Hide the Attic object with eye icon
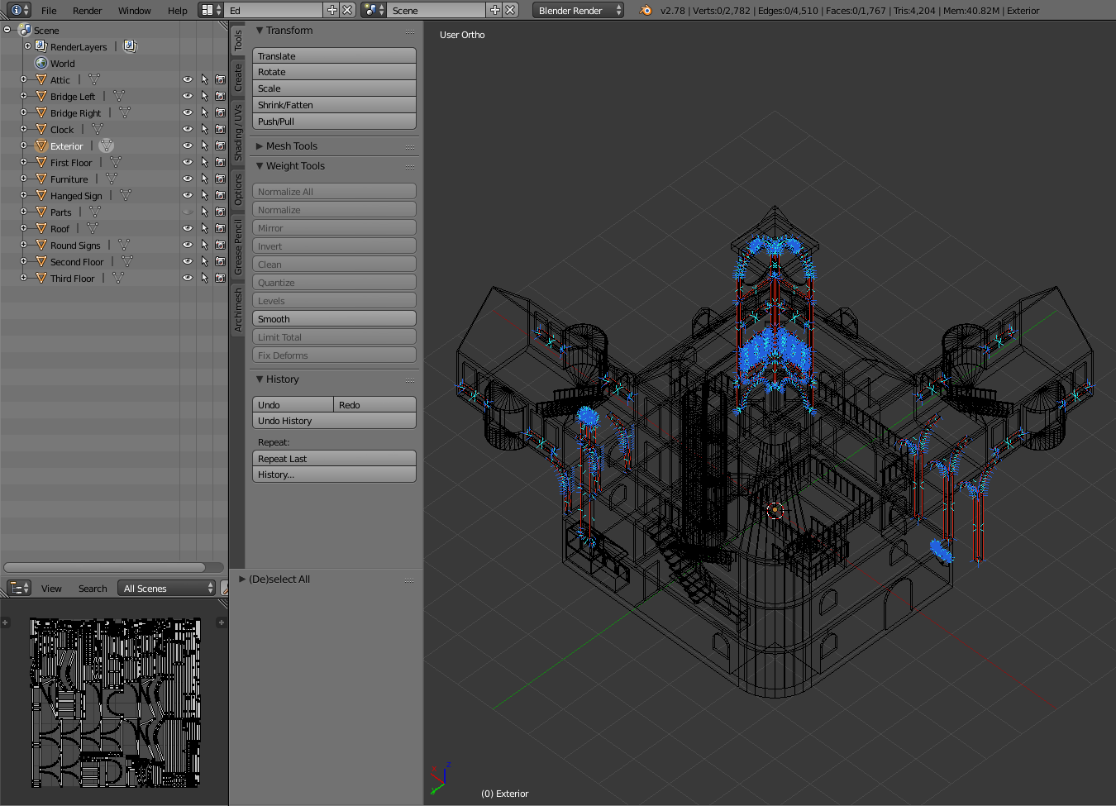Screen dimensions: 1116x806 point(188,80)
